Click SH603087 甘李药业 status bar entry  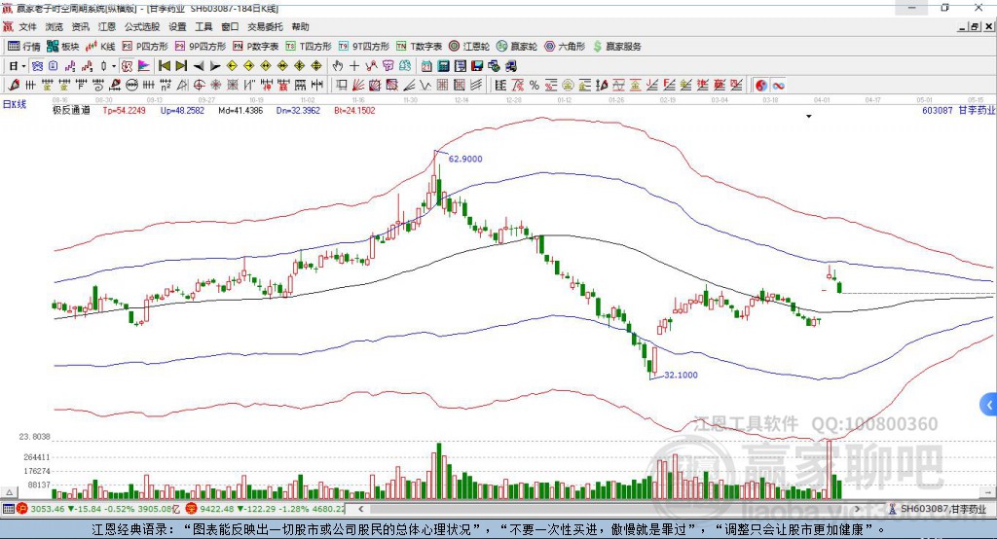pos(938,509)
